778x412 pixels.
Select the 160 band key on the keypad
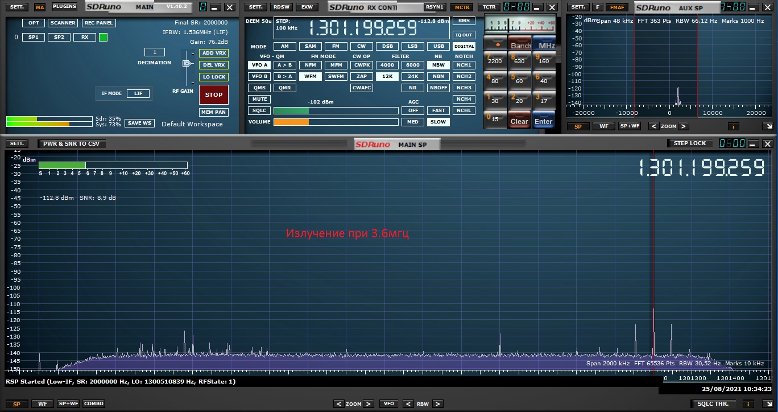(x=544, y=60)
